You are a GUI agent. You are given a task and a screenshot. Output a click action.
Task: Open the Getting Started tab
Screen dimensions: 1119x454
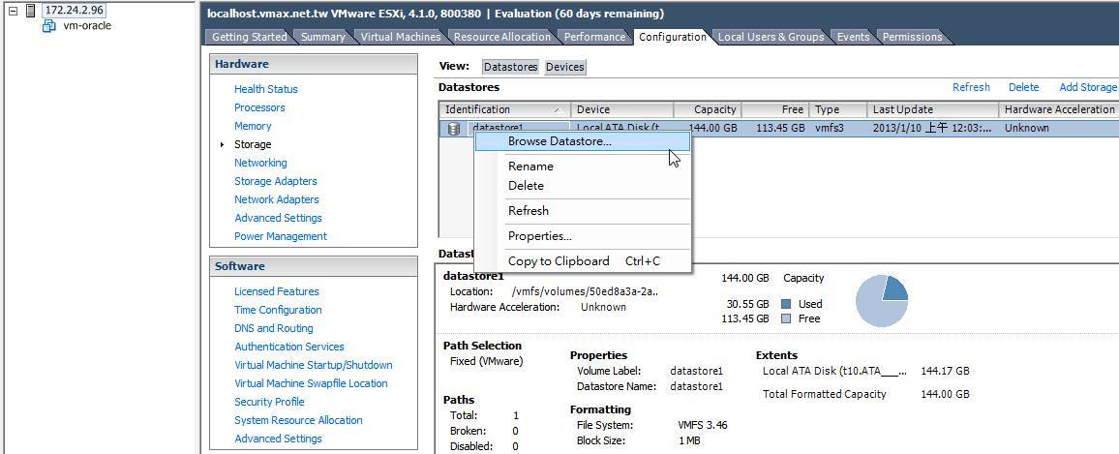coord(249,37)
